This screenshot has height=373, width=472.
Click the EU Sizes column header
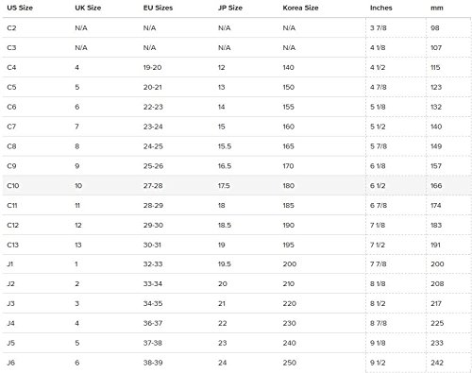pos(158,8)
